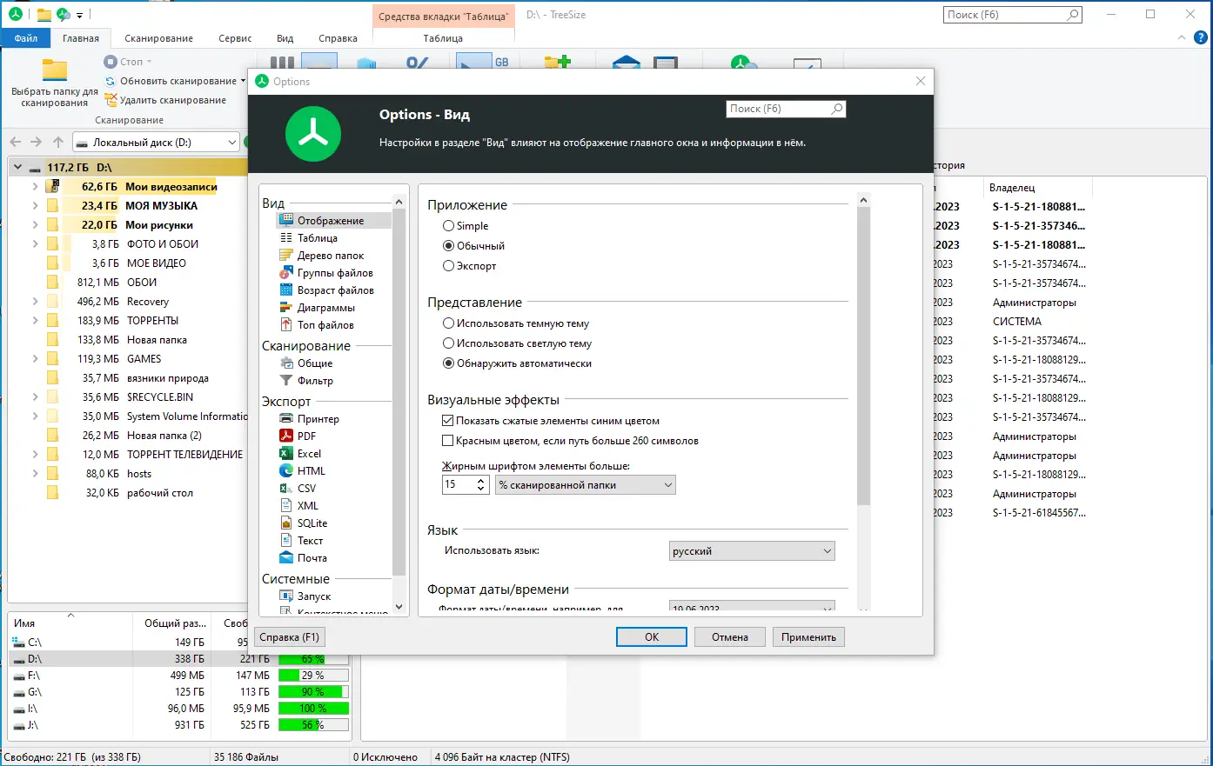1213x766 pixels.
Task: Open Excel export settings
Action: click(309, 454)
